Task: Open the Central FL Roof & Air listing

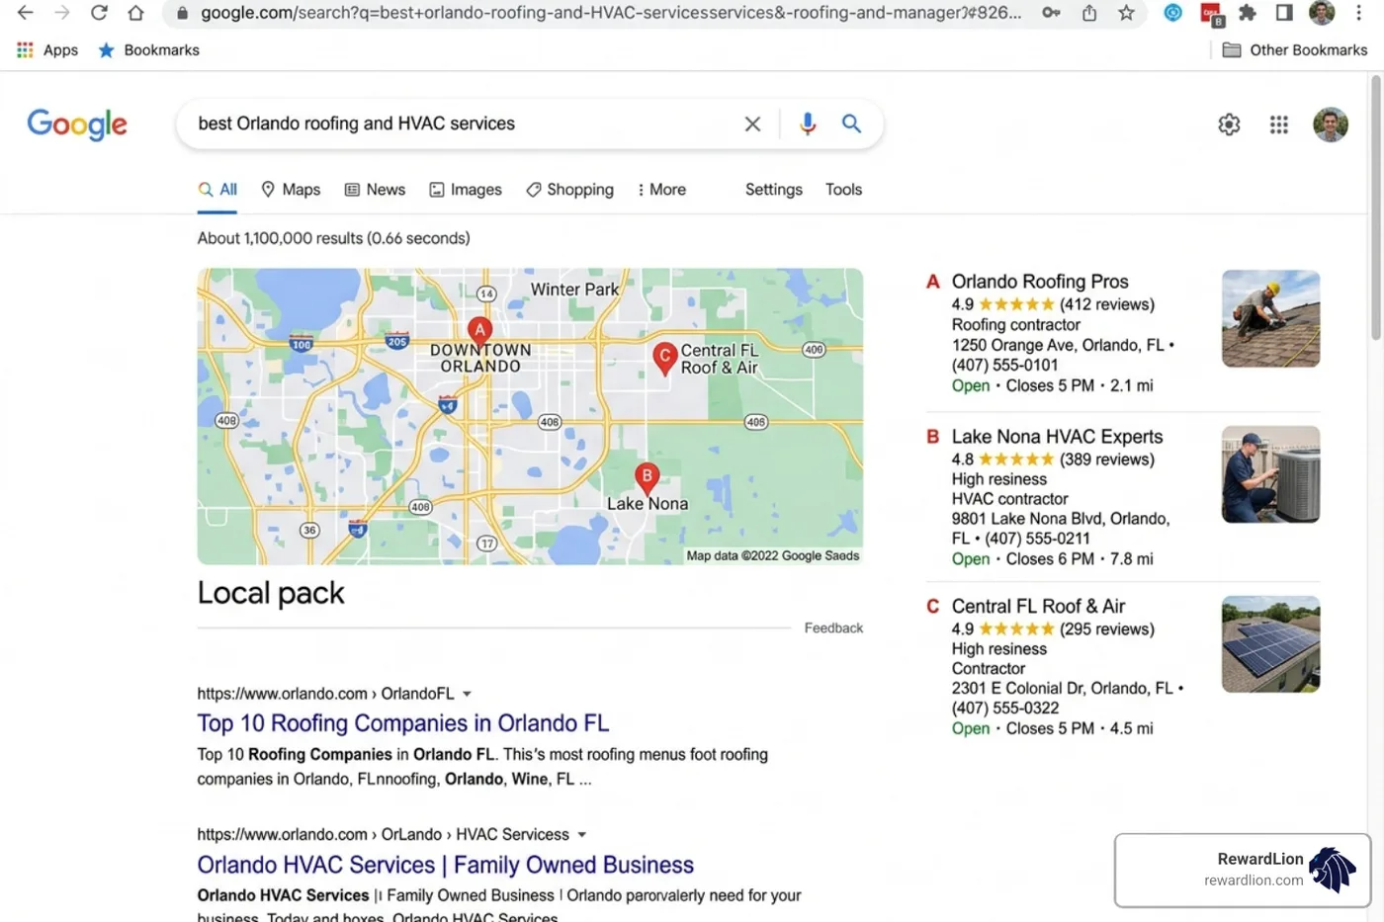Action: [1038, 607]
